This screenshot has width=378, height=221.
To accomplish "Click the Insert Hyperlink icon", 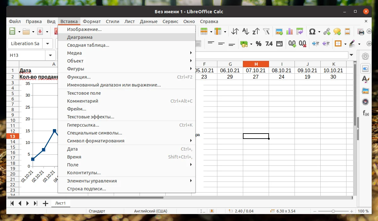I will click(327, 31).
